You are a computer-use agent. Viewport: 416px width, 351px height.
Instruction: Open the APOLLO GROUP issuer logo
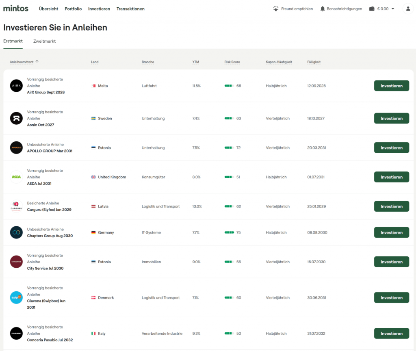[16, 147]
